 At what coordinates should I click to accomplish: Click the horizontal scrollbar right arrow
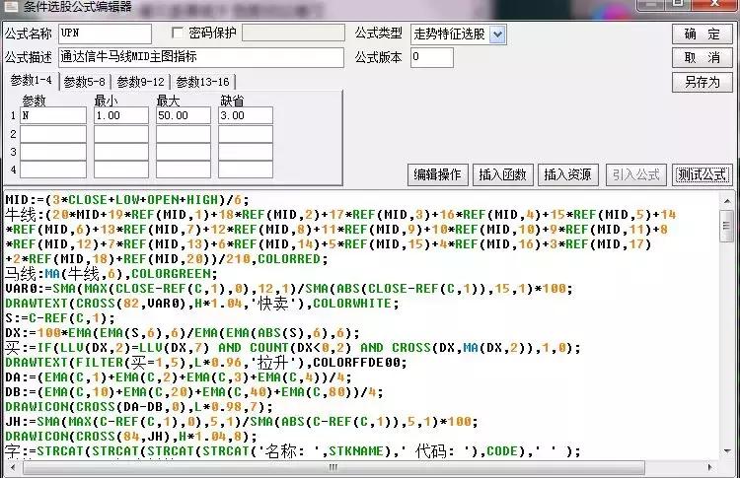[x=710, y=467]
